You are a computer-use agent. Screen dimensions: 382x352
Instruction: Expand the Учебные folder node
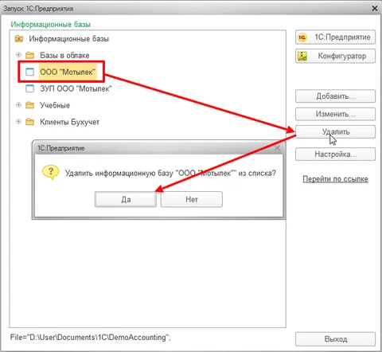coord(18,105)
